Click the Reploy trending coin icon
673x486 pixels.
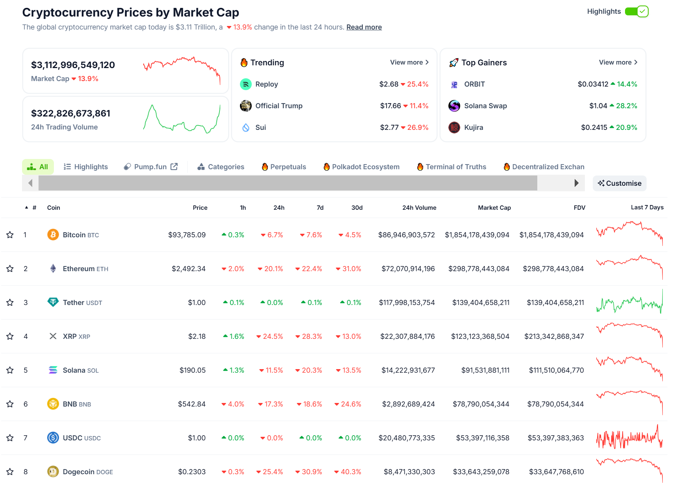click(246, 84)
